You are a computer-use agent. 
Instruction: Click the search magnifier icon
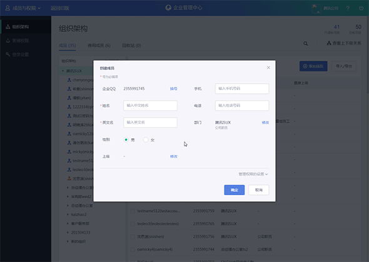tap(305, 44)
